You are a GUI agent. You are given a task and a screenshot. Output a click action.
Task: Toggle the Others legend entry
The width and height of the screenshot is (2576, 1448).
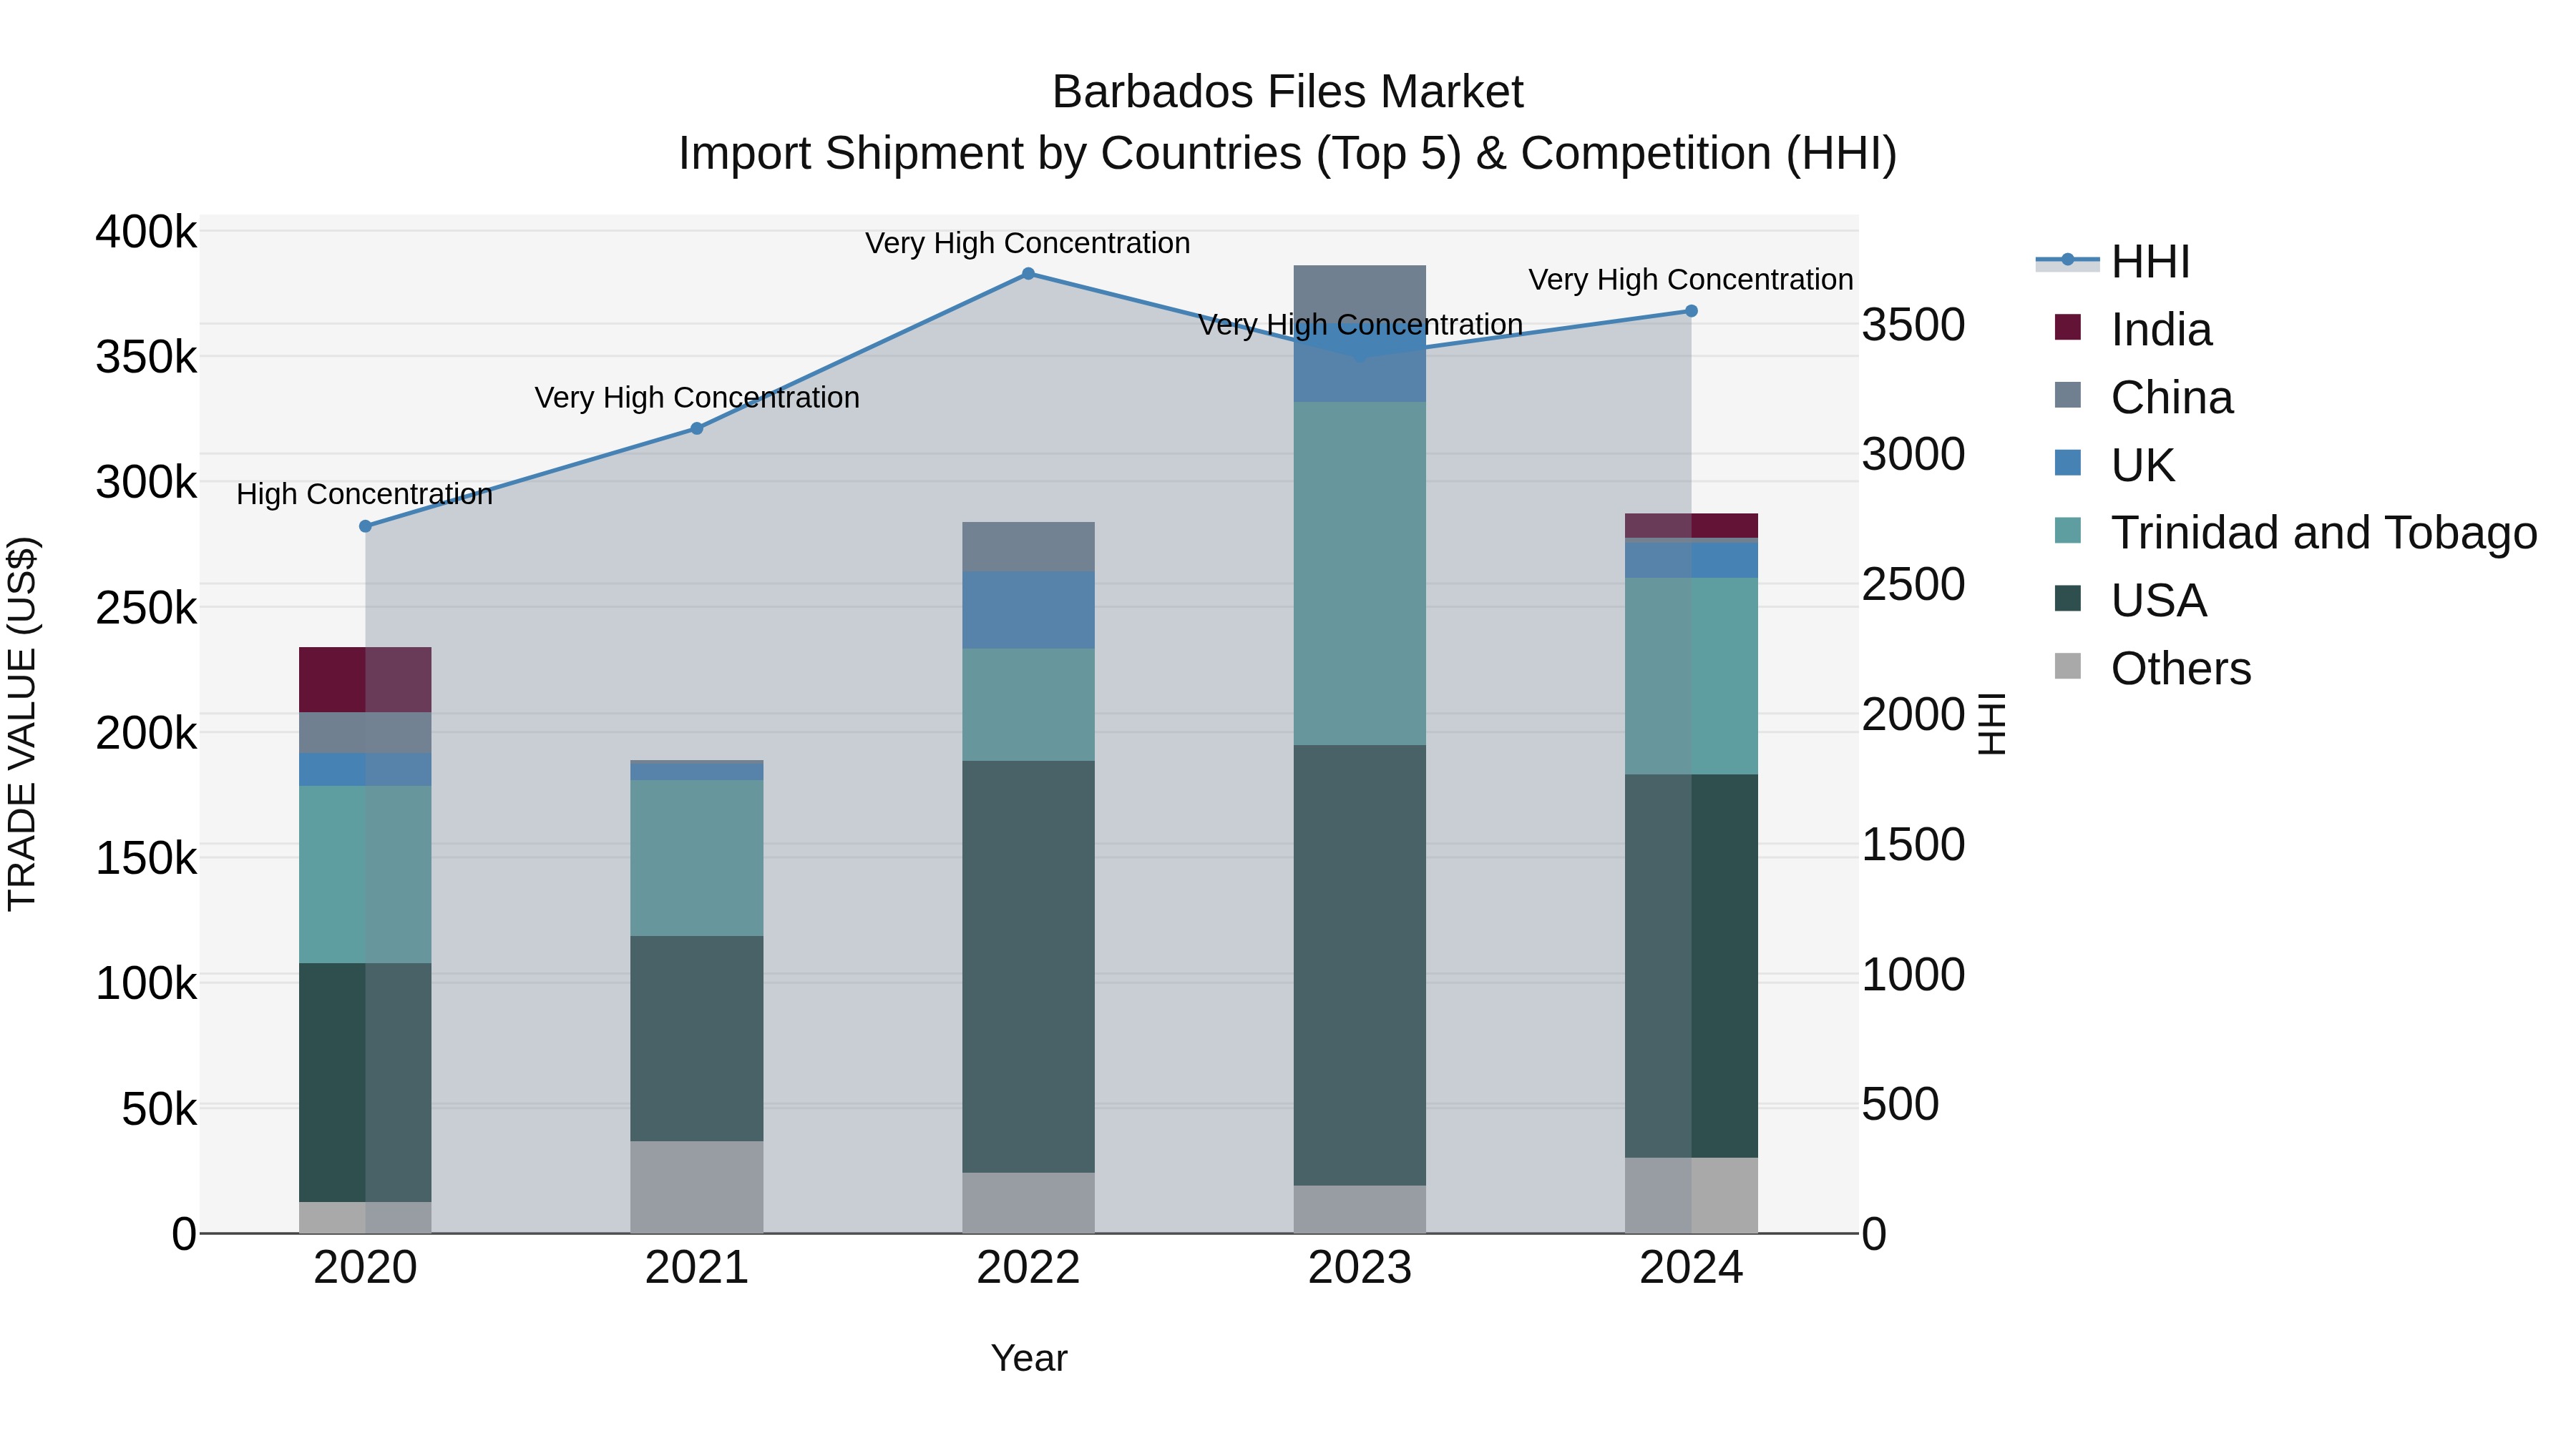point(2152,669)
